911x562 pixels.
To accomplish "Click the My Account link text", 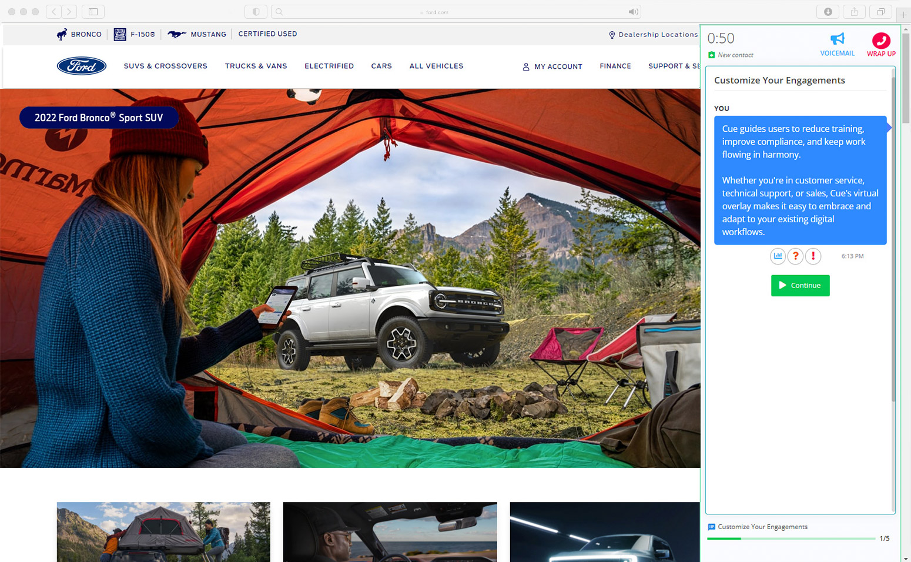I will tap(558, 66).
